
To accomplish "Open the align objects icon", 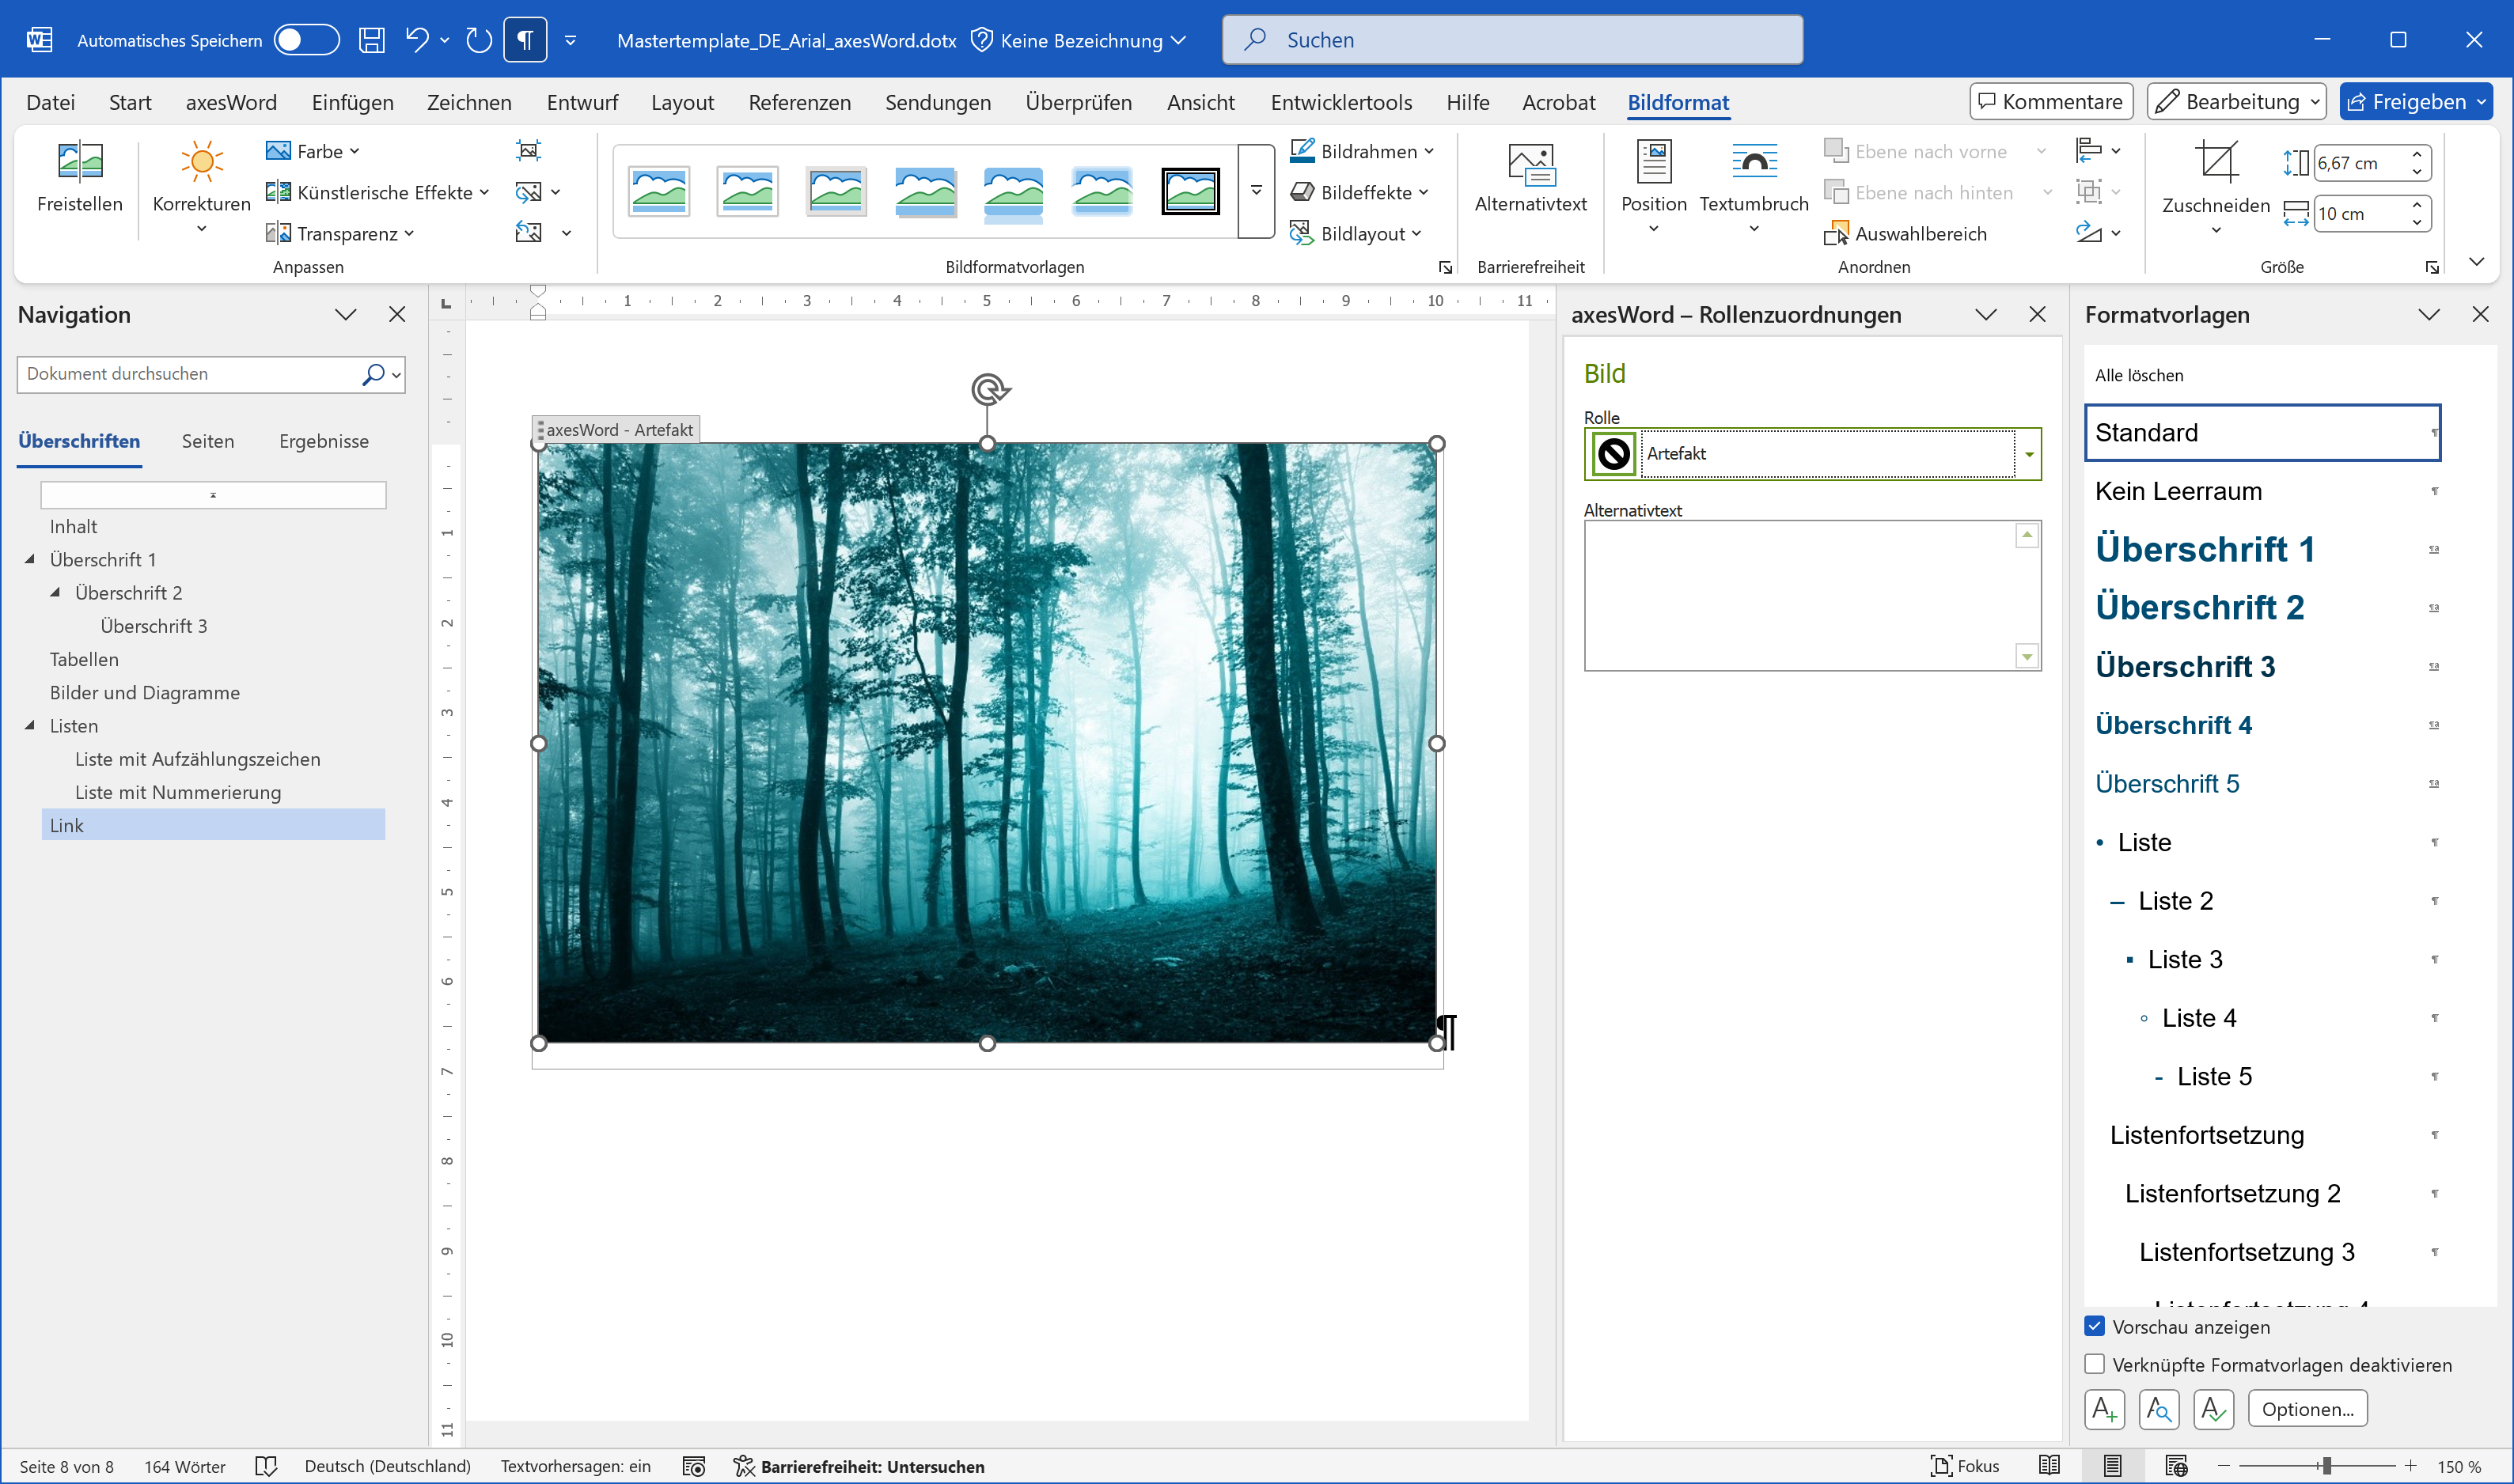I will 2087,150.
